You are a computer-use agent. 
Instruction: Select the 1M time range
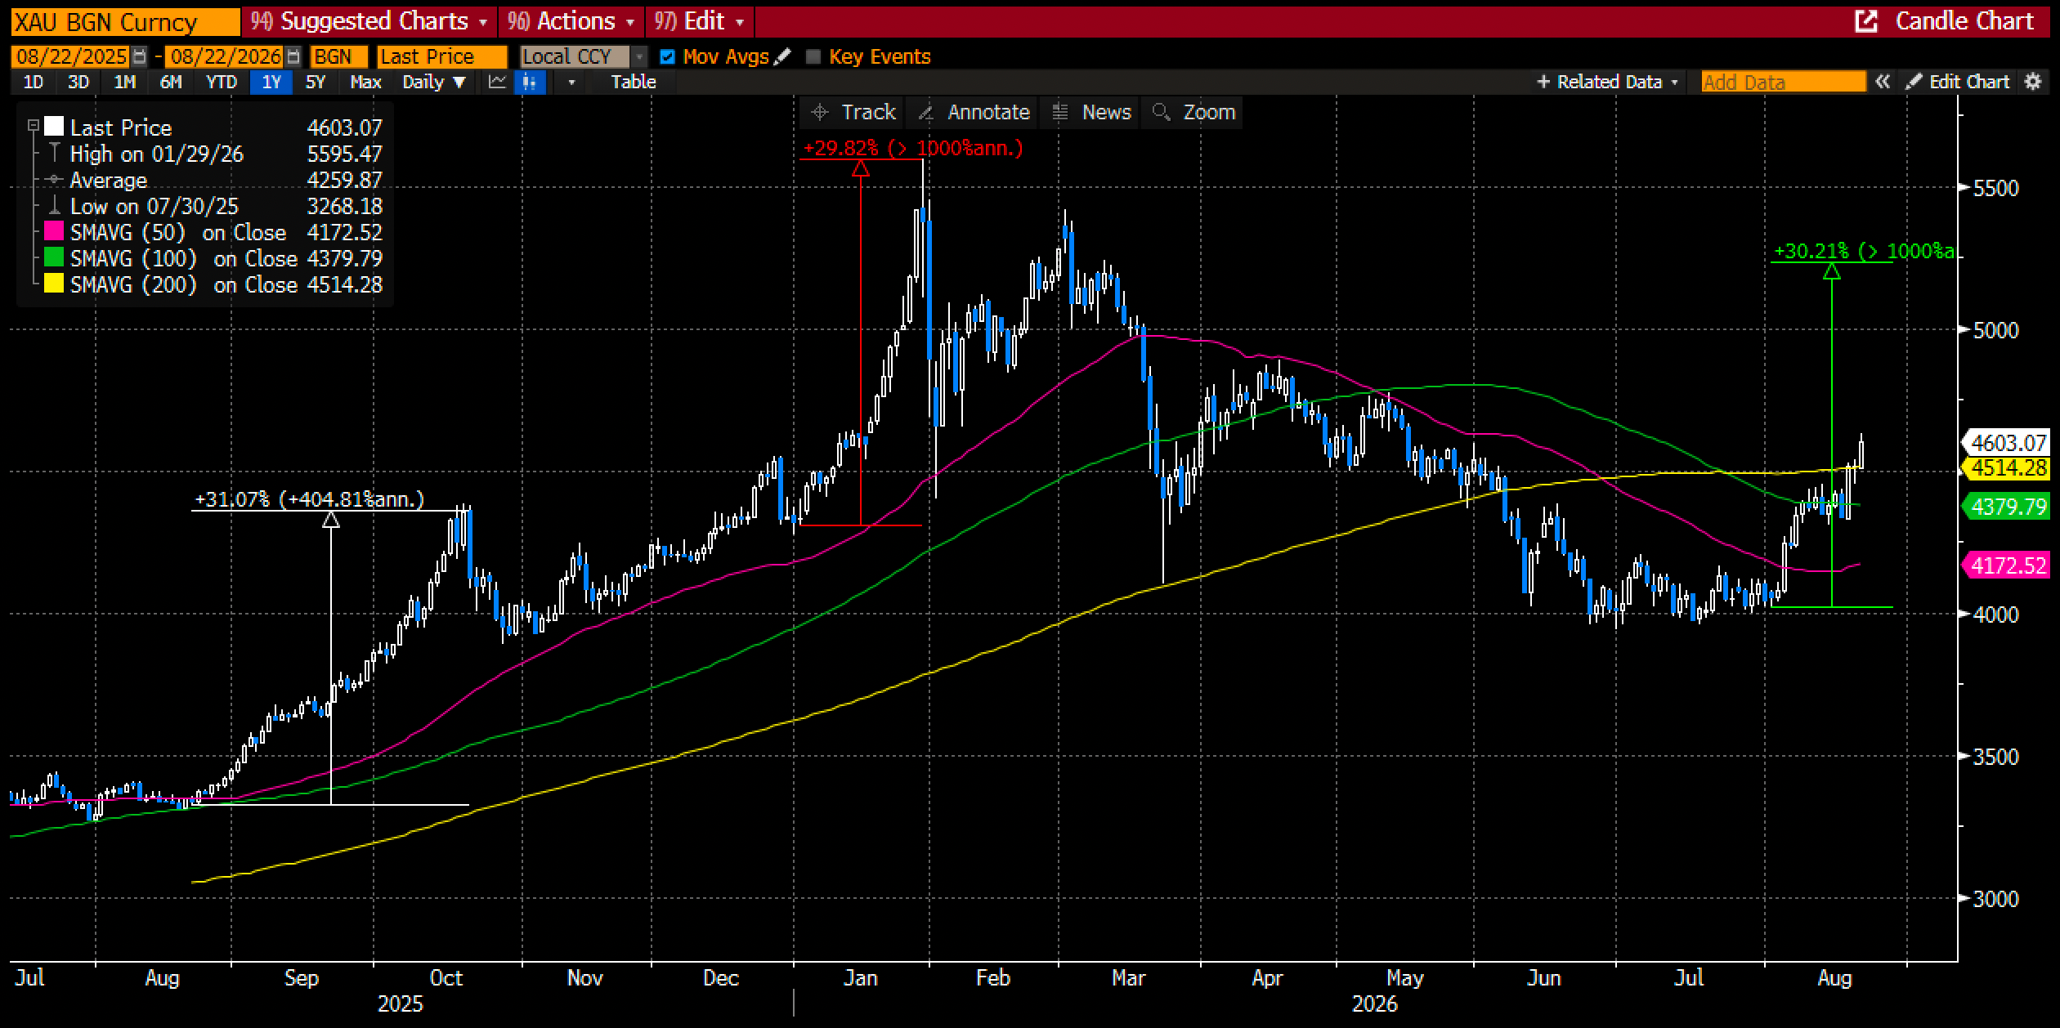click(125, 82)
